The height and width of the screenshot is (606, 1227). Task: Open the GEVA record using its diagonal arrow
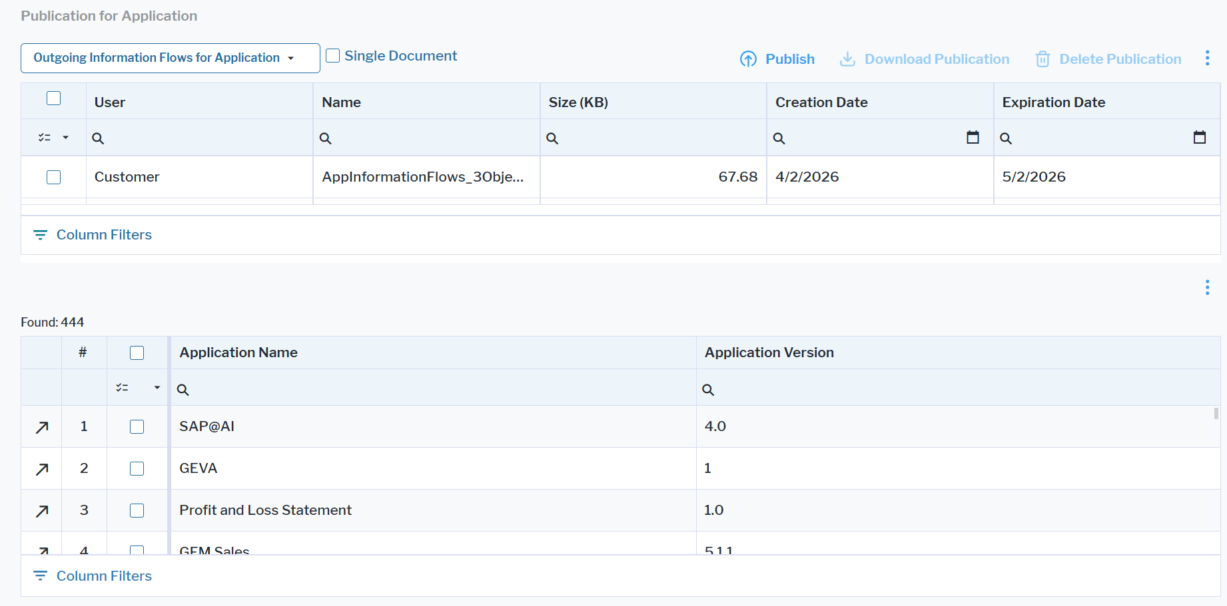click(41, 468)
